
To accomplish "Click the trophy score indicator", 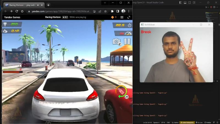I will (x=12, y=24).
